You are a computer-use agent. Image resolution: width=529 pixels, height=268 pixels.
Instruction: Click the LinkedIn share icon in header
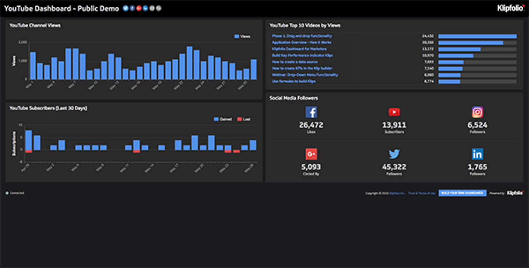(x=145, y=8)
